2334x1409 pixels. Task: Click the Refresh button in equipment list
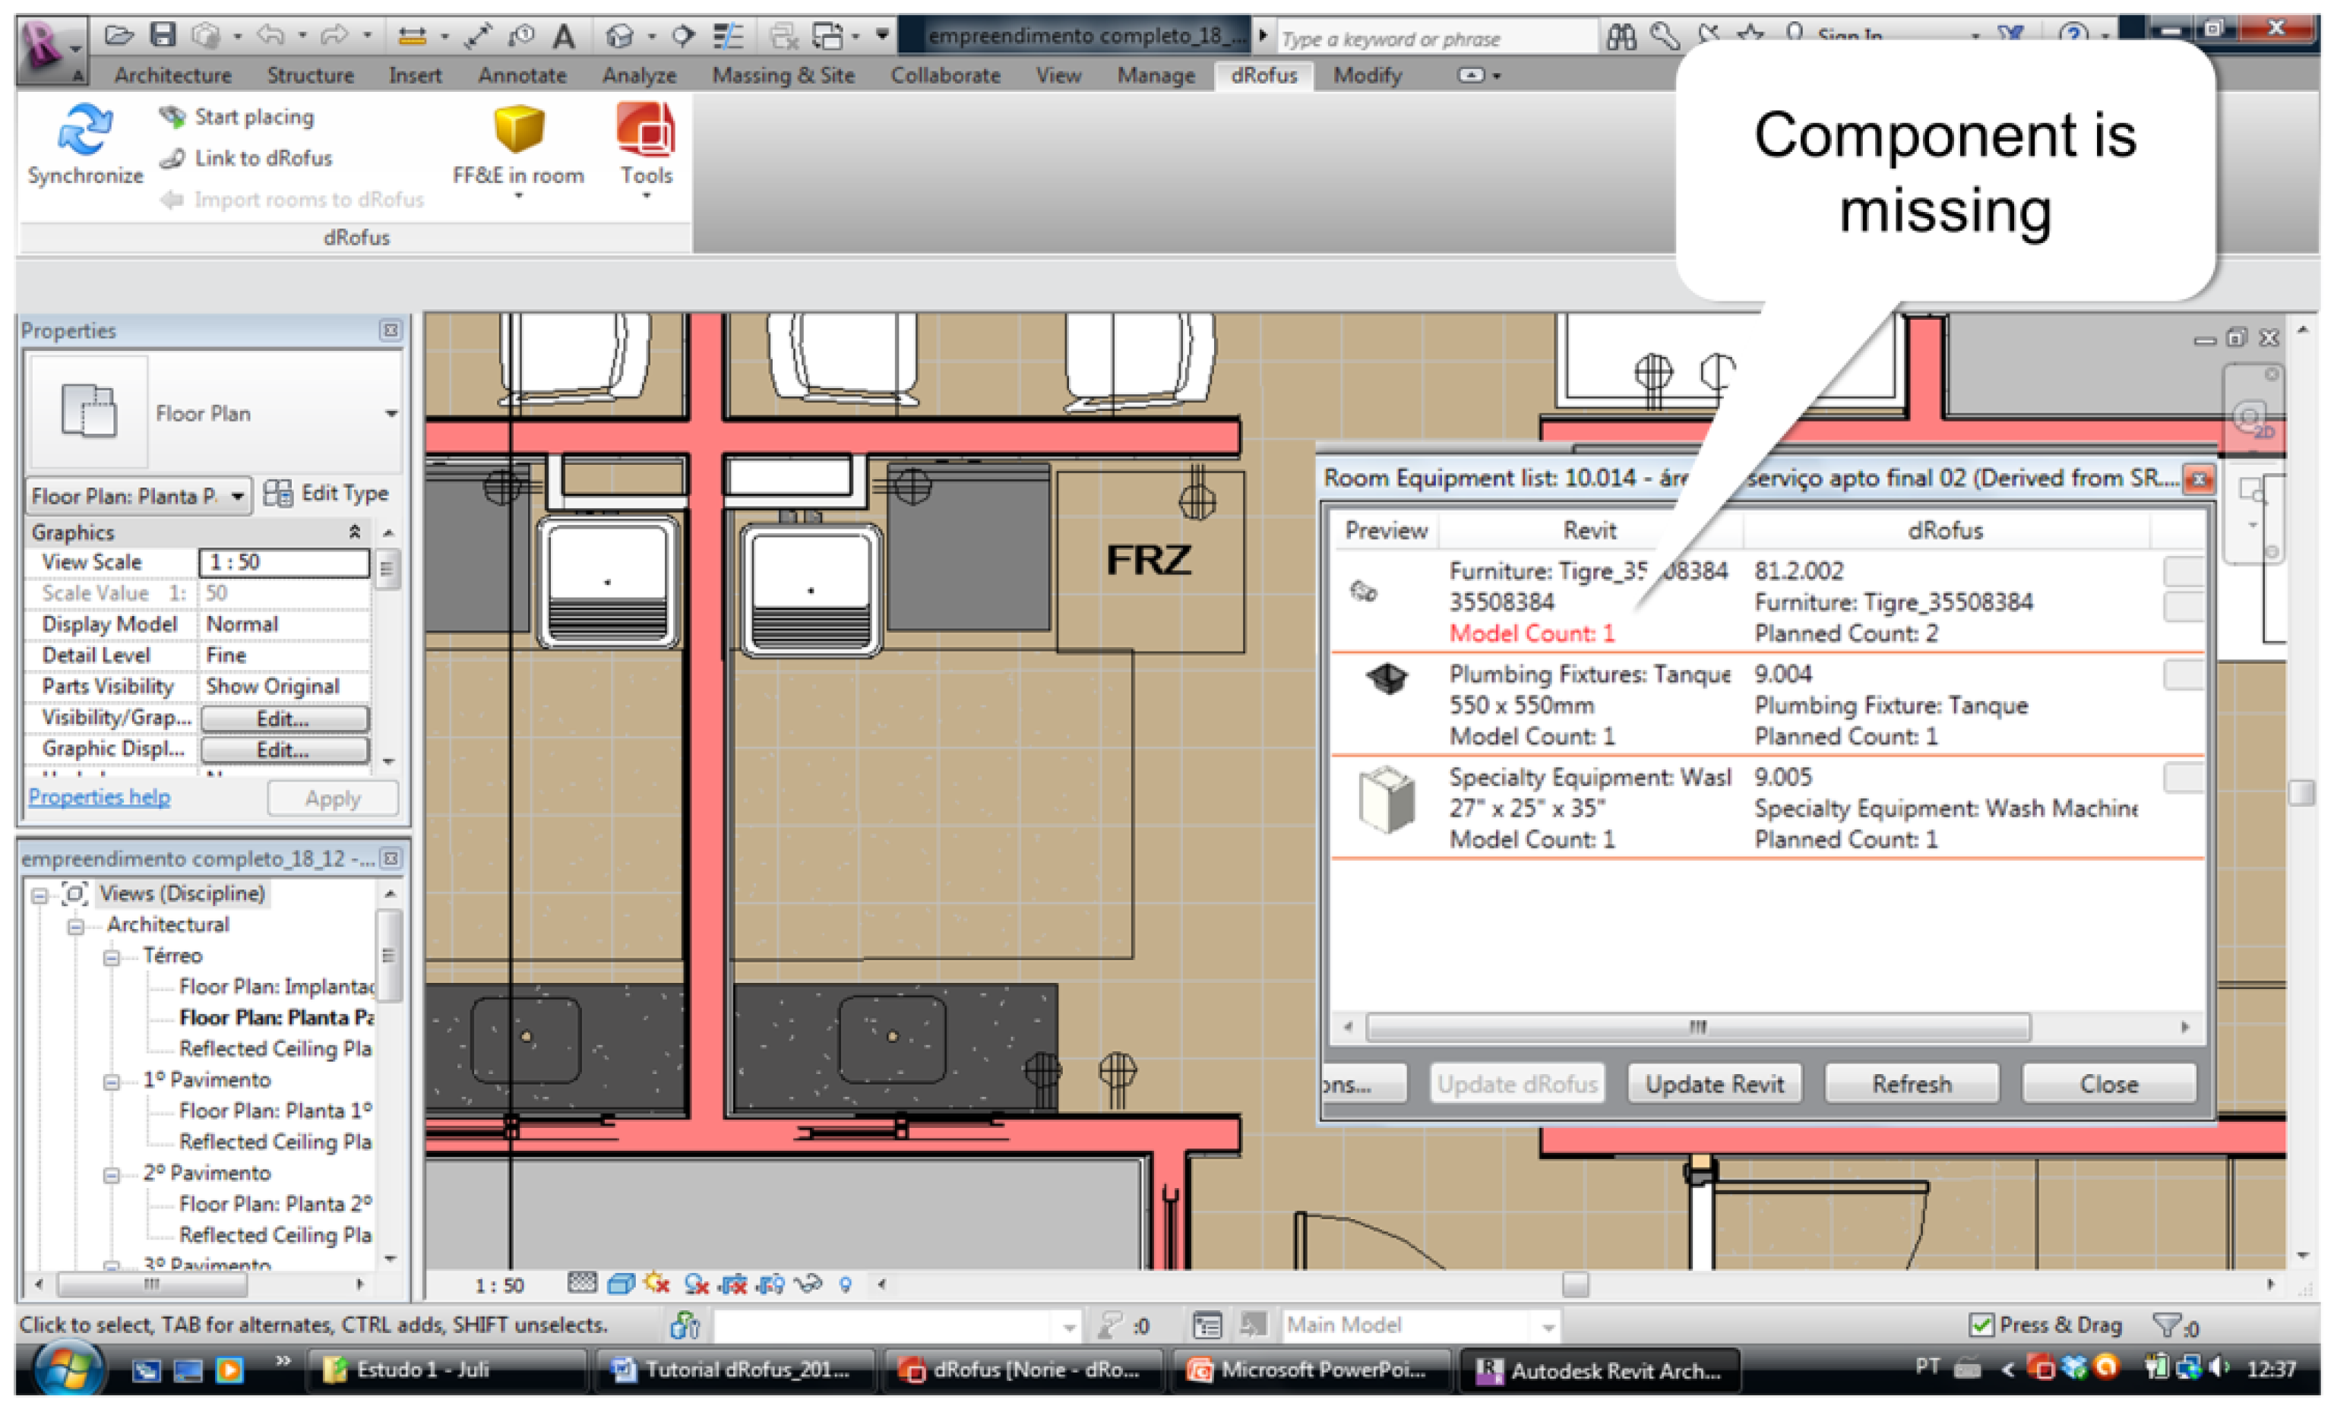coord(1912,1083)
